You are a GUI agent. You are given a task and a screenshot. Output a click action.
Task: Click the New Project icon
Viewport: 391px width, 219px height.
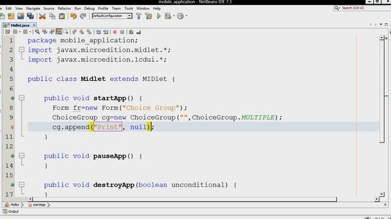pyautogui.click(x=11, y=16)
